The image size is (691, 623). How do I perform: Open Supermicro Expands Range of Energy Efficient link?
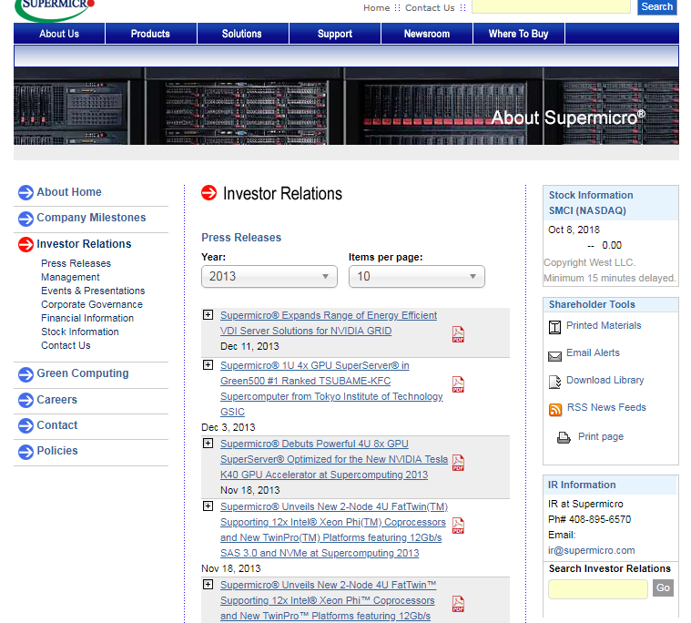click(x=329, y=322)
